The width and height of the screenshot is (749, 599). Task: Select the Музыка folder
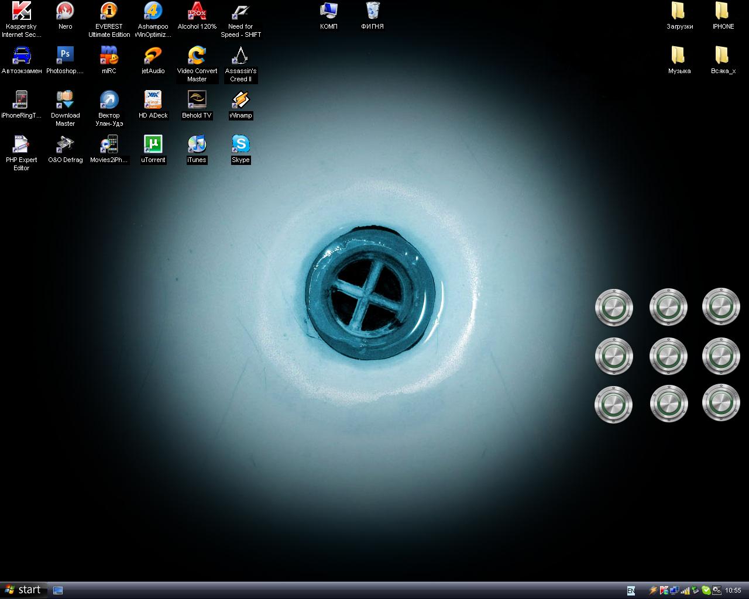pyautogui.click(x=679, y=56)
